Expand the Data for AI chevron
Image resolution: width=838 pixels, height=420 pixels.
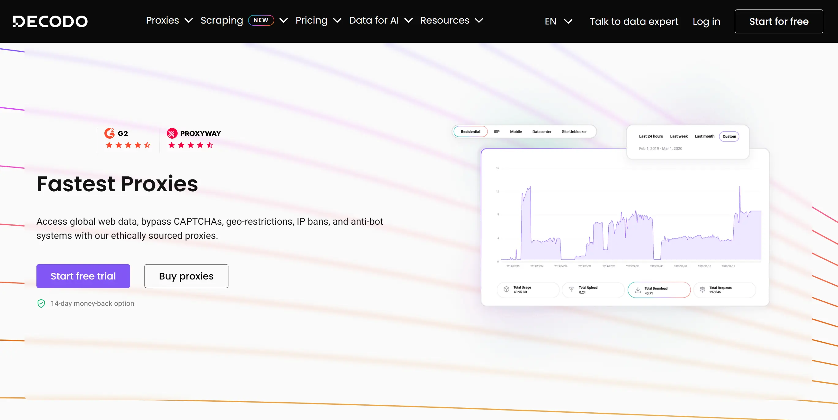408,21
